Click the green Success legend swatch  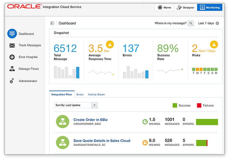point(175,105)
